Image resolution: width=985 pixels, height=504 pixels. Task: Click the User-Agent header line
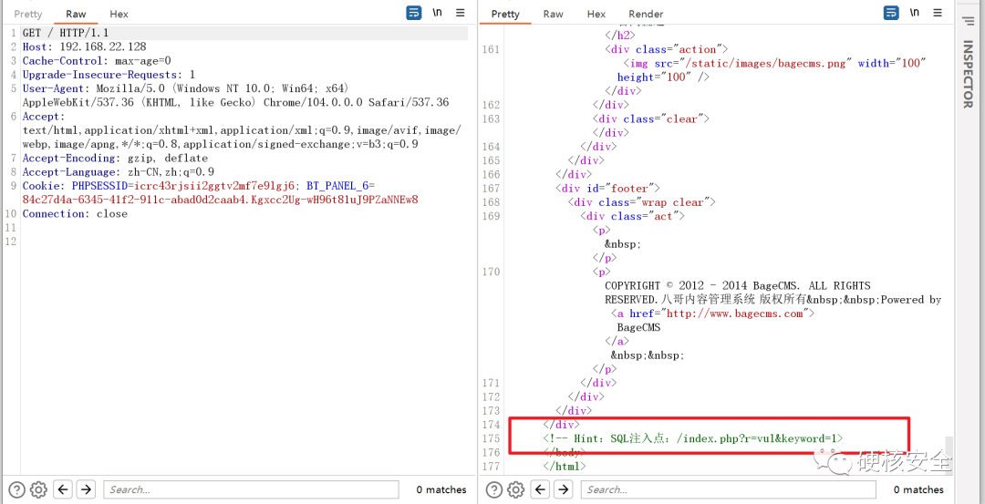point(235,96)
